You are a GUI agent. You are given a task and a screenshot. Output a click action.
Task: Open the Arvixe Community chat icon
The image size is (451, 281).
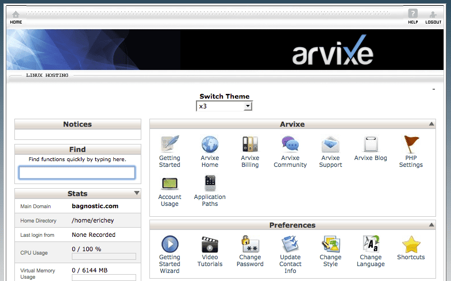[290, 145]
